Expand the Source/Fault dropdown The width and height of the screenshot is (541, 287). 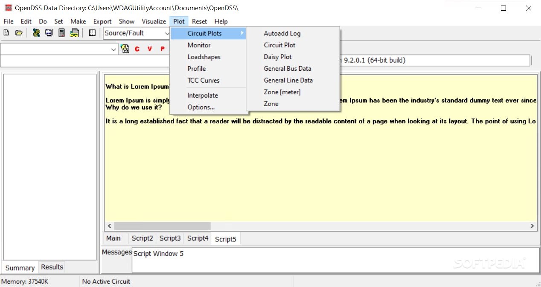[x=167, y=33]
